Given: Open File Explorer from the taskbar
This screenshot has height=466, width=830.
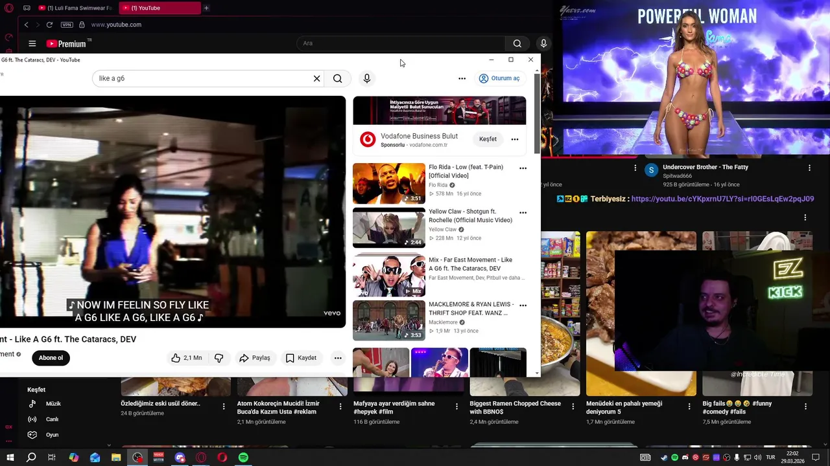Looking at the screenshot, I should [x=116, y=458].
